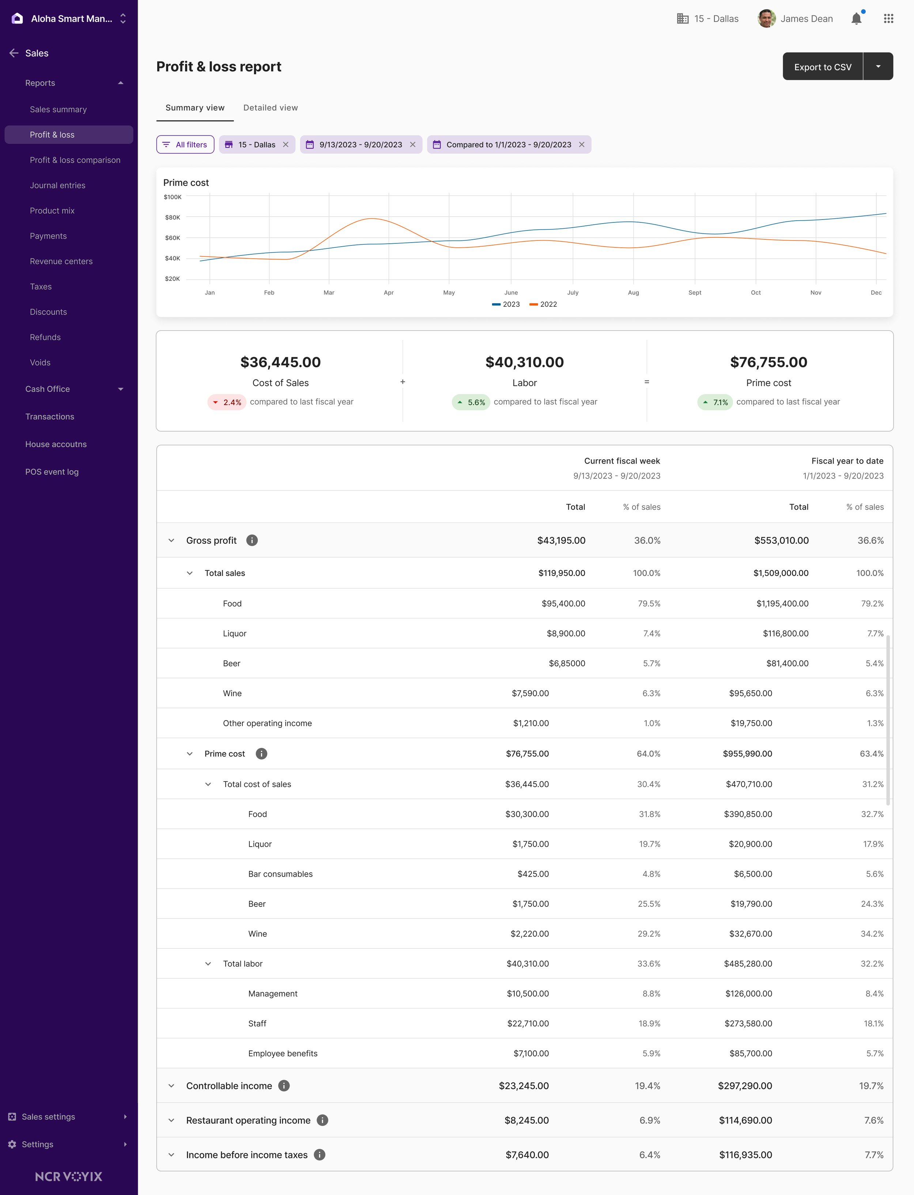Click the Restaurant operating income info icon
914x1195 pixels.
click(322, 1120)
